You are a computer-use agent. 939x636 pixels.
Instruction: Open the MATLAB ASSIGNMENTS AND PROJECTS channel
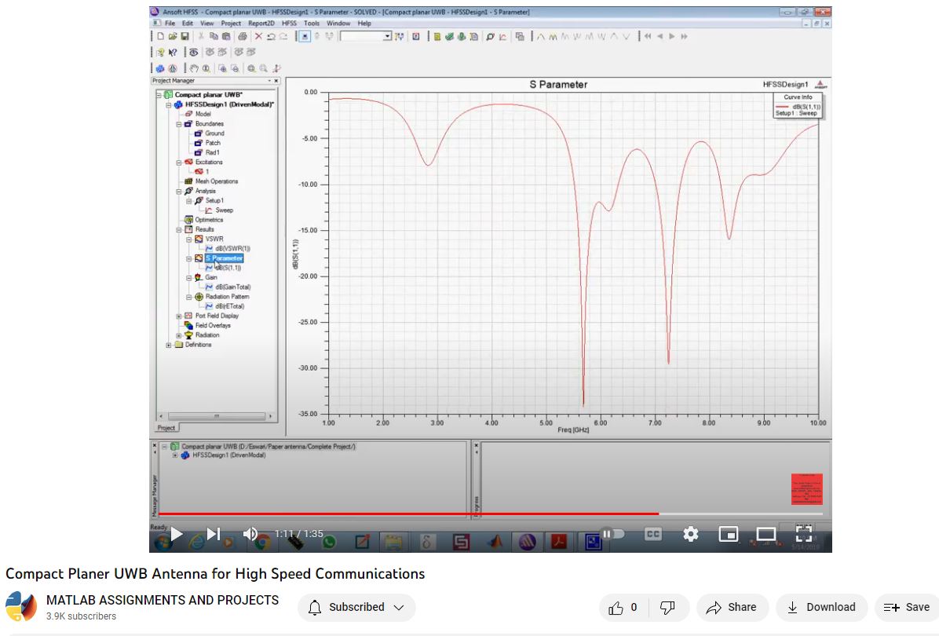pyautogui.click(x=163, y=600)
